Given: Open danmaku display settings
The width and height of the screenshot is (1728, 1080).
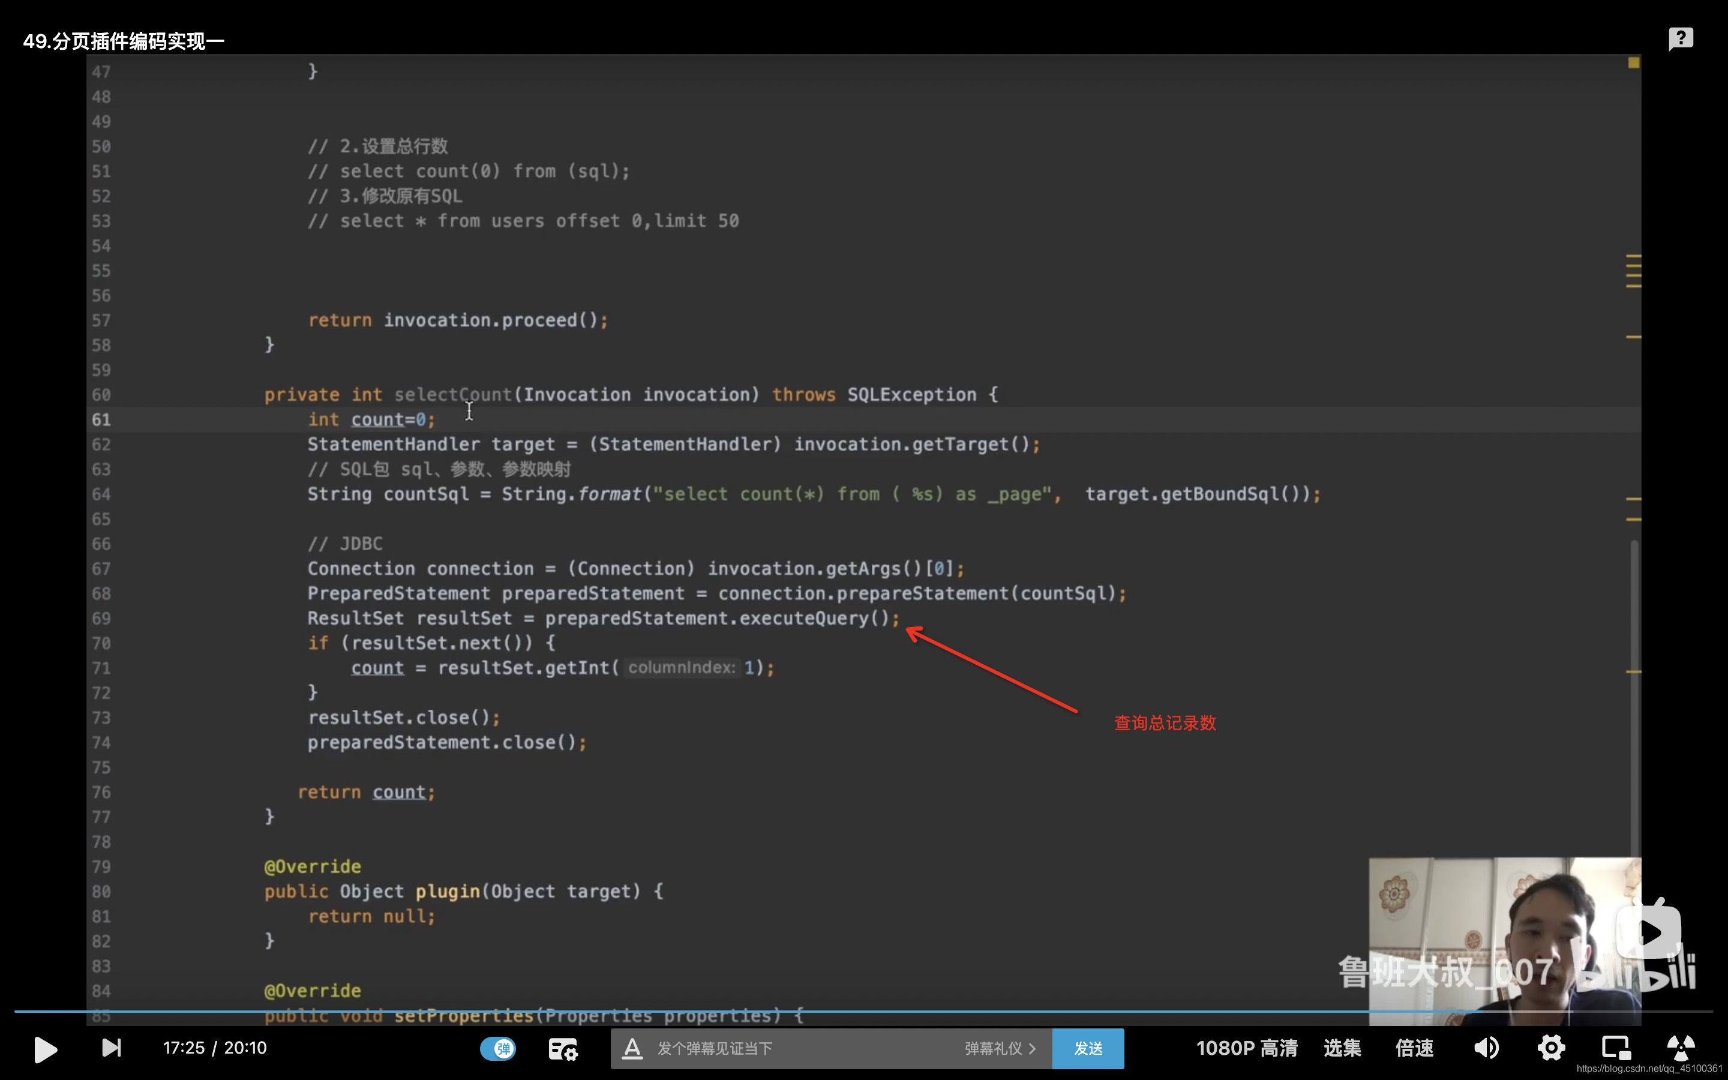Looking at the screenshot, I should pyautogui.click(x=563, y=1049).
